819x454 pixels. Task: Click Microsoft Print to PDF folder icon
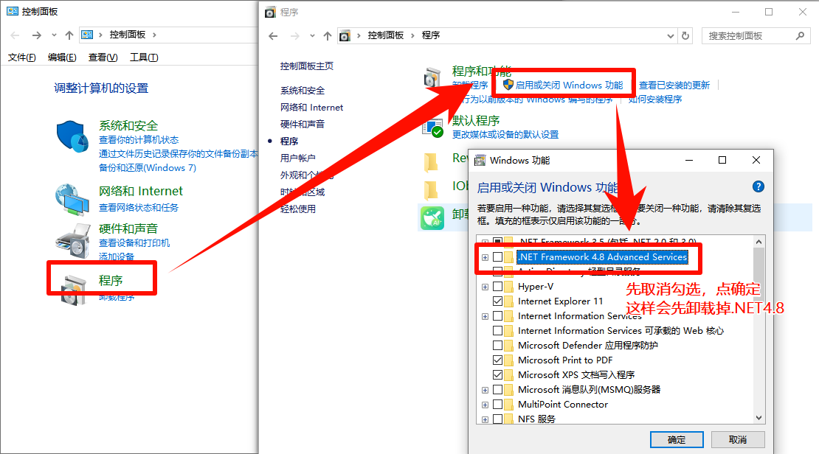point(509,360)
